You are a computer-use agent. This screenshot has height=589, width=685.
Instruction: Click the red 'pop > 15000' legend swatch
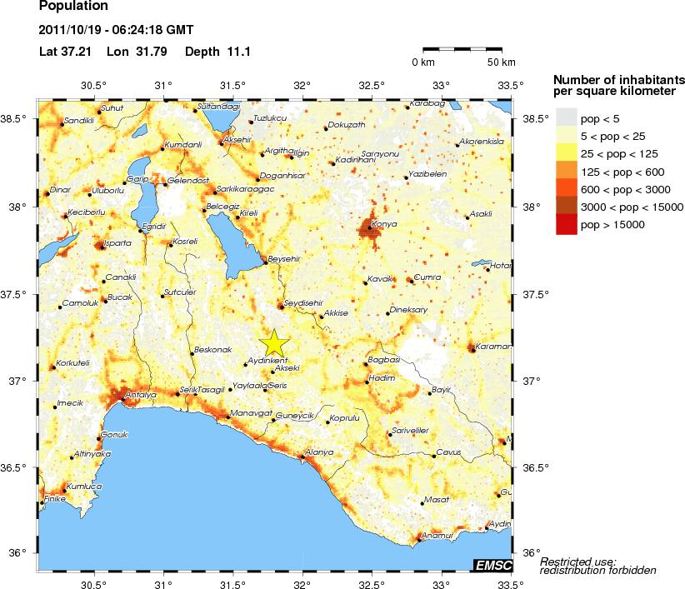[x=566, y=224]
